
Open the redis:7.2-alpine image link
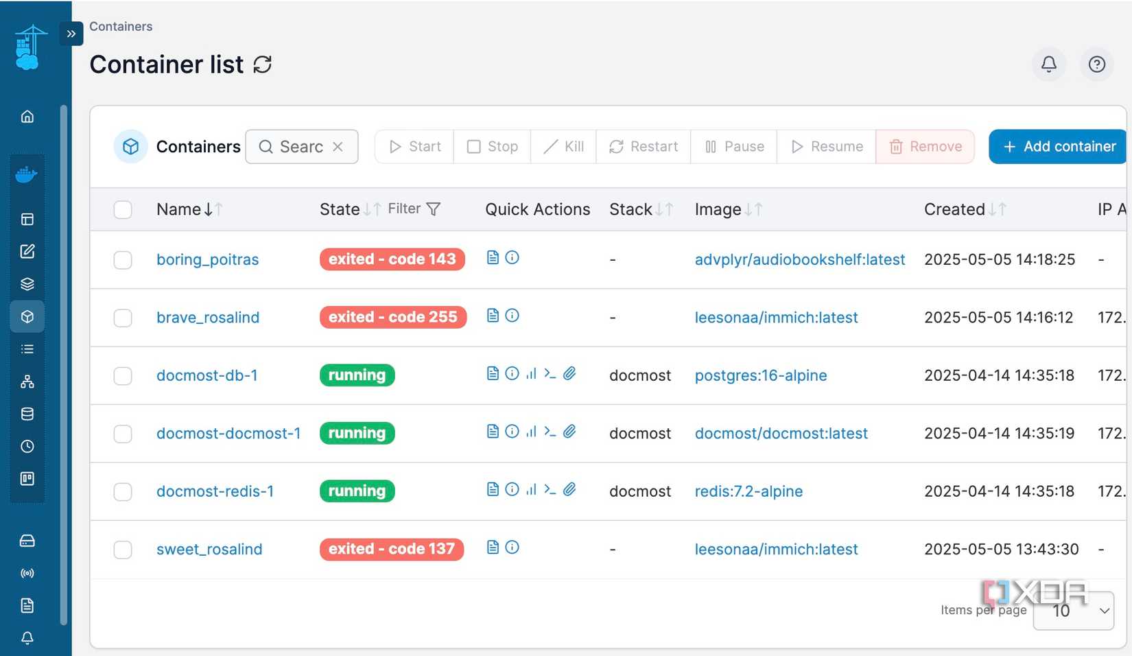click(x=748, y=492)
